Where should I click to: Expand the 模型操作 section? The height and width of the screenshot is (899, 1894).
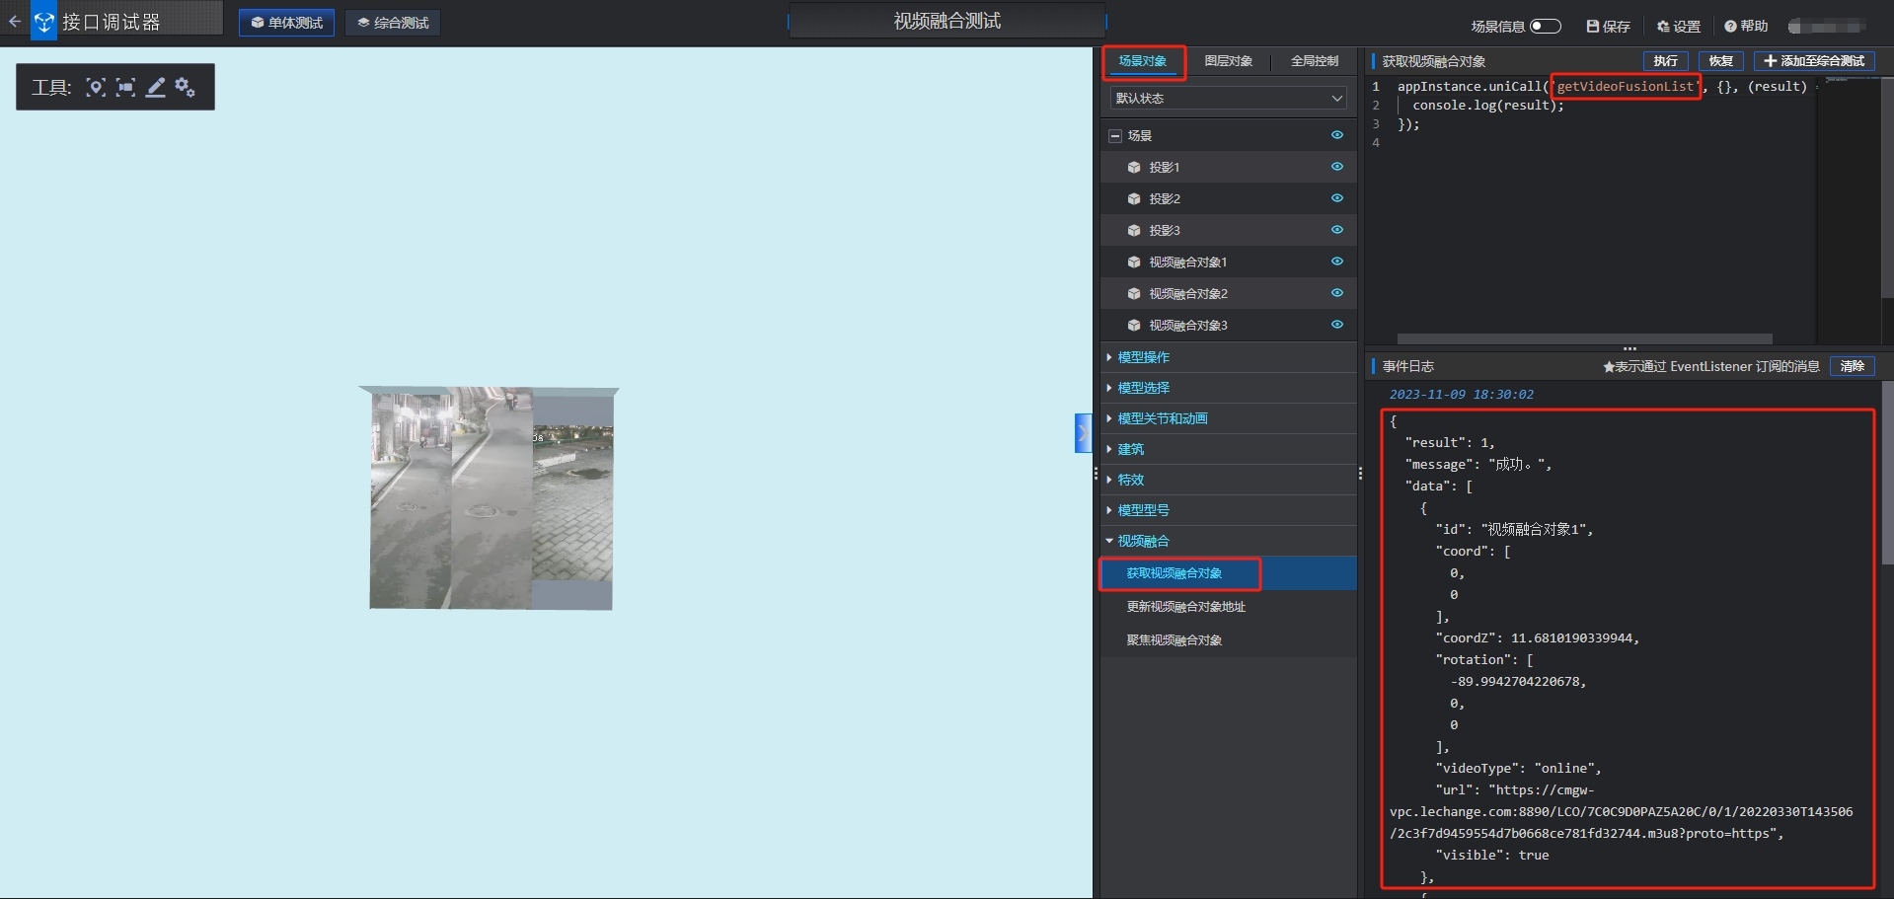tap(1143, 357)
